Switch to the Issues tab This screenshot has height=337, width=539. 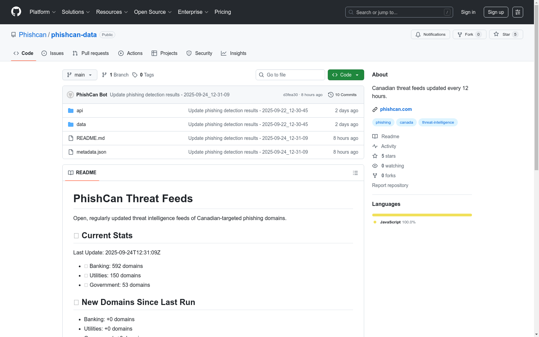coord(53,53)
